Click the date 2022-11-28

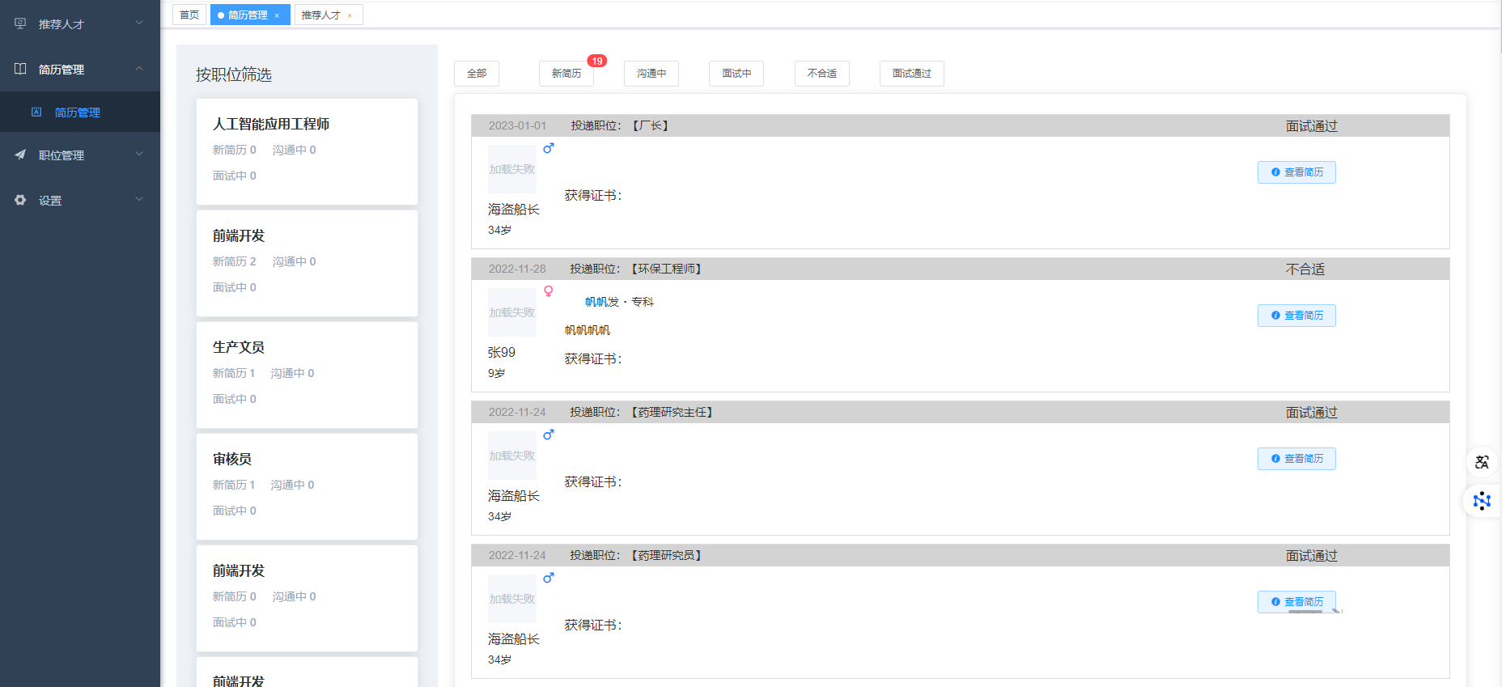(x=517, y=269)
